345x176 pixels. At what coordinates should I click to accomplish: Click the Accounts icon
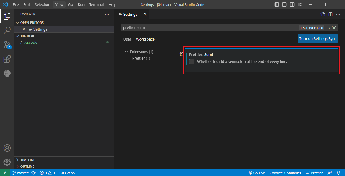7,148
